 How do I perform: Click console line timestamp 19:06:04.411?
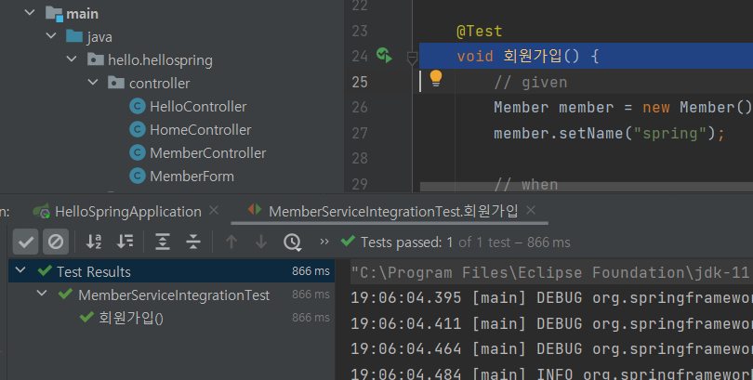click(406, 324)
